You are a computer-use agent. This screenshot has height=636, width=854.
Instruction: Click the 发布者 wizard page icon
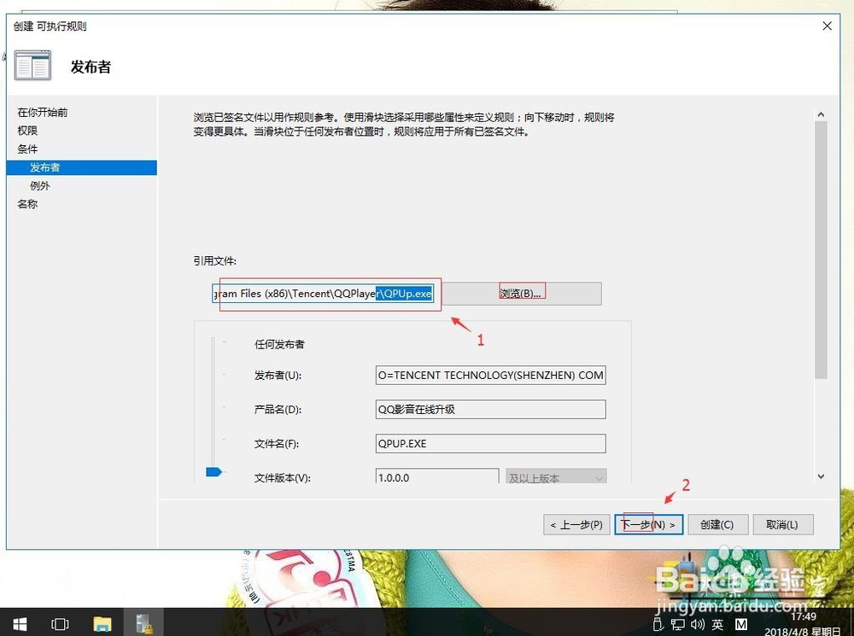(32, 65)
